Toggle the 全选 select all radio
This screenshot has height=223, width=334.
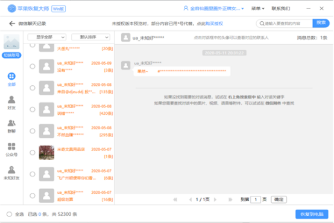tap(9, 215)
